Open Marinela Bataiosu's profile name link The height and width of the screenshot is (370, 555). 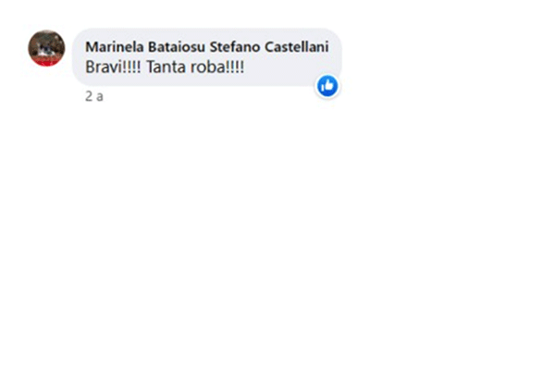coord(145,46)
